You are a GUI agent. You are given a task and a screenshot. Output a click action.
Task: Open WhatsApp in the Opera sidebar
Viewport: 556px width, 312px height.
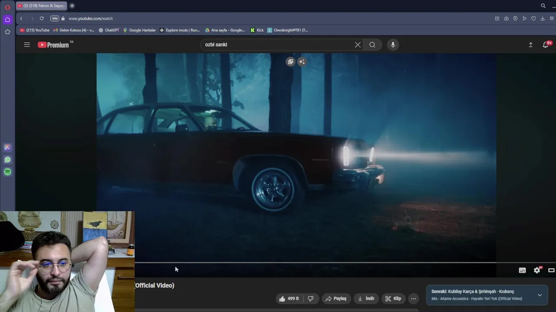coord(7,159)
